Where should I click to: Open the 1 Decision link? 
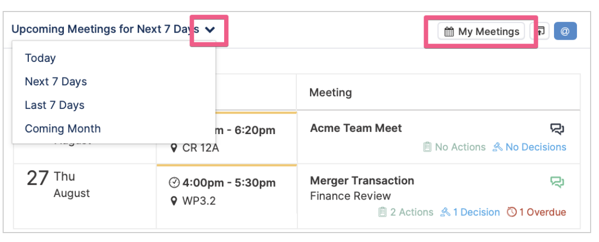pos(470,212)
